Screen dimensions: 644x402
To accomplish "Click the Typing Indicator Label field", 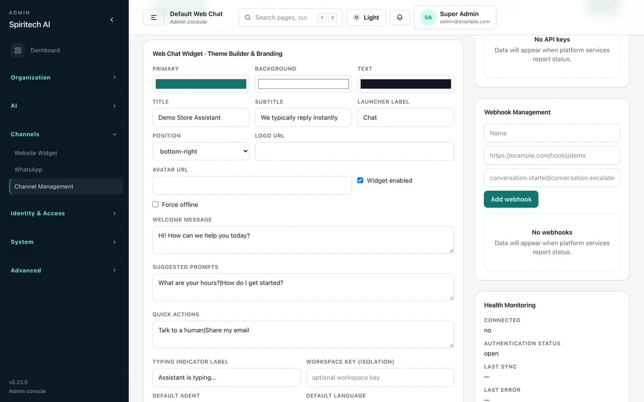I will click(226, 377).
